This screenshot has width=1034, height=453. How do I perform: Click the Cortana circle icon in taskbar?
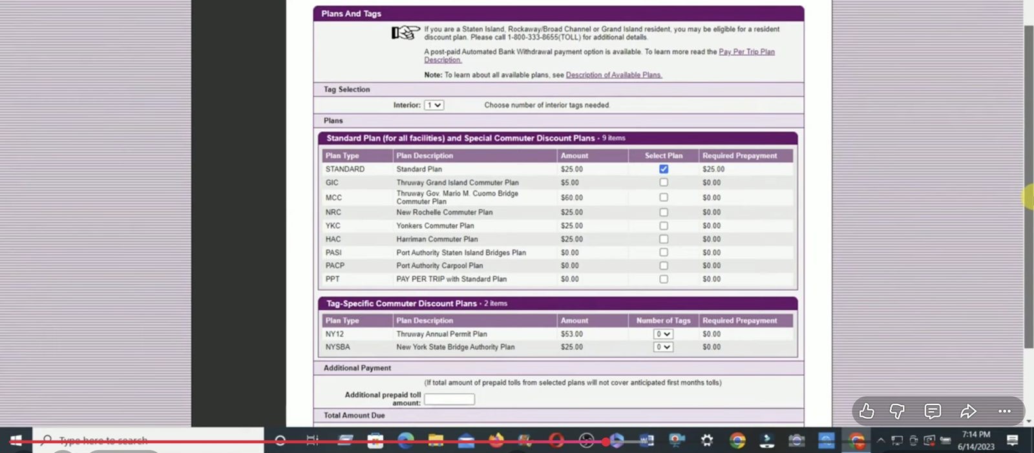tap(280, 441)
